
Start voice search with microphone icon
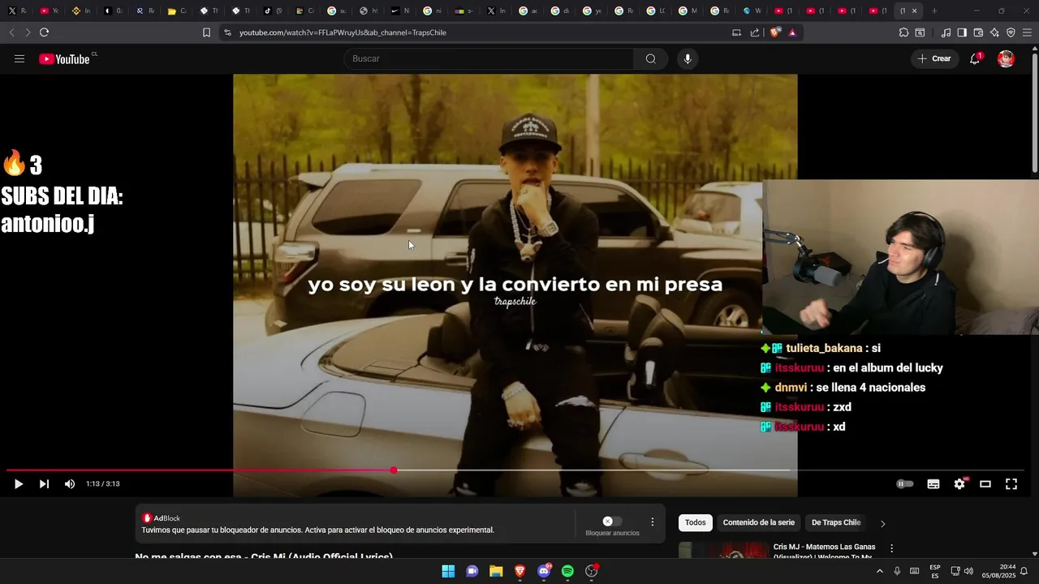(688, 58)
